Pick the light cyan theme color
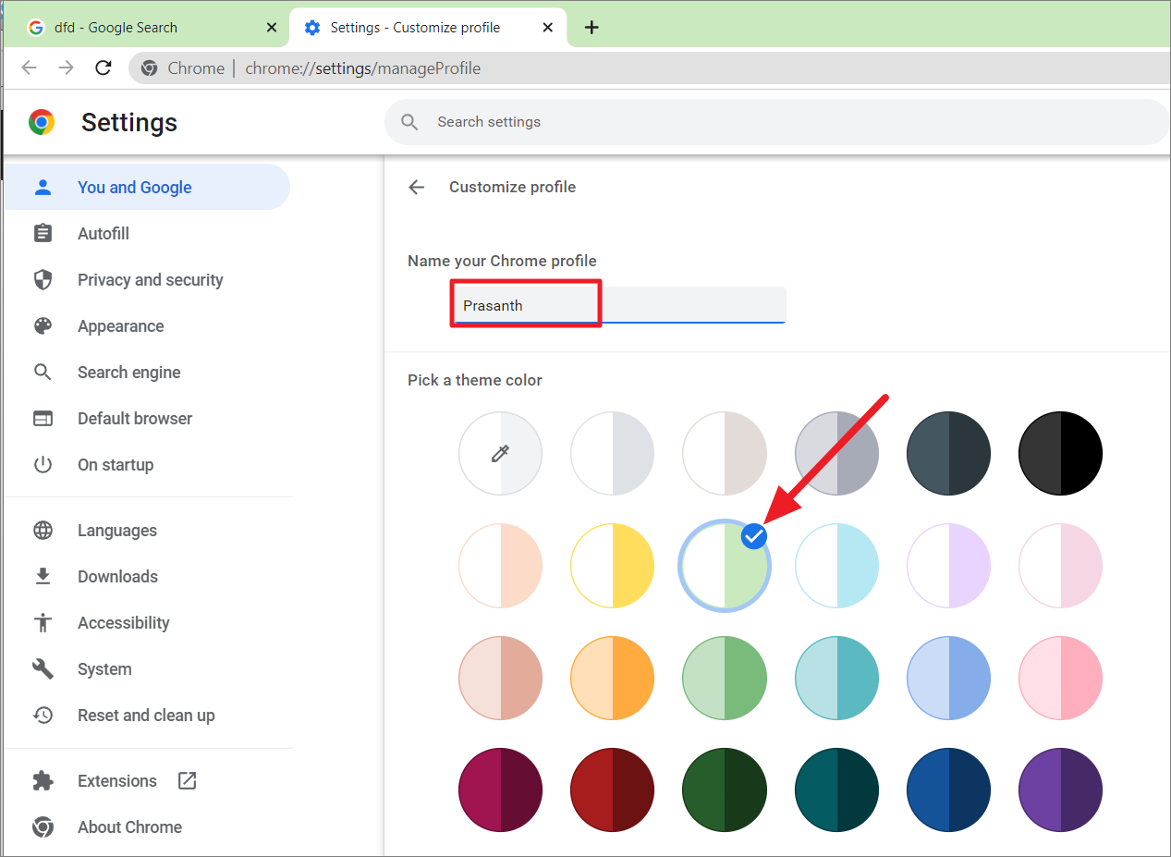1171x857 pixels. click(x=836, y=566)
